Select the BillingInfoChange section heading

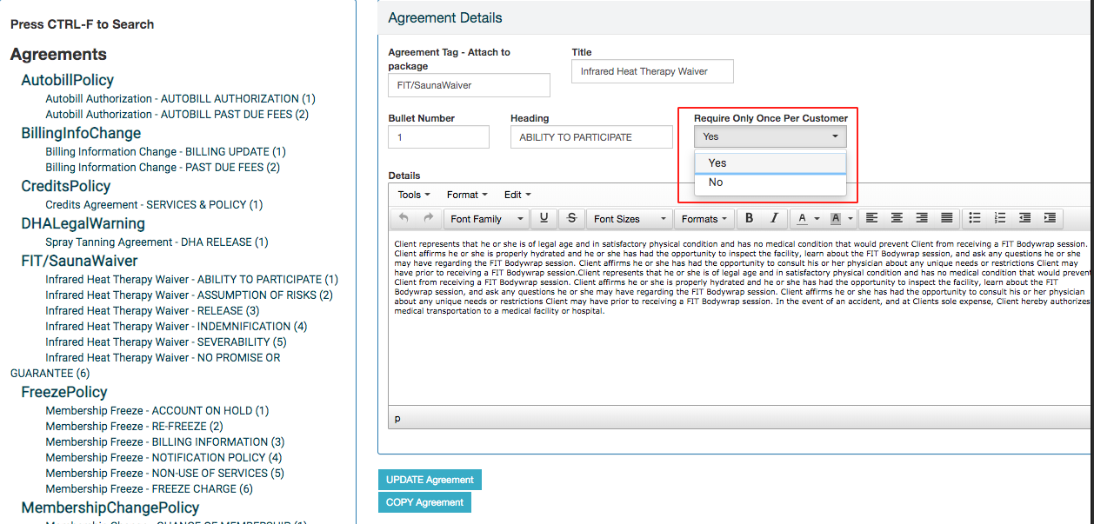tap(81, 133)
